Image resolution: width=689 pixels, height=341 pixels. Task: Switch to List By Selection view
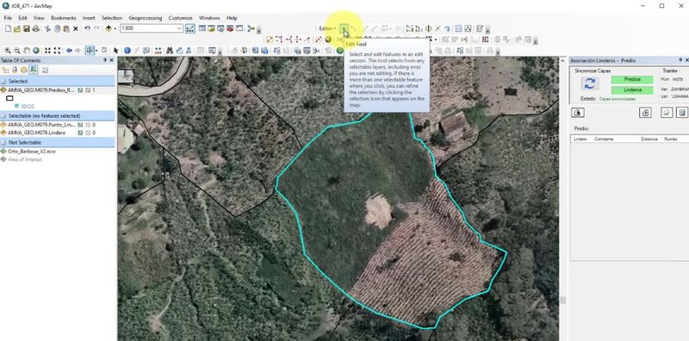pyautogui.click(x=34, y=70)
